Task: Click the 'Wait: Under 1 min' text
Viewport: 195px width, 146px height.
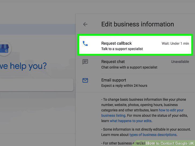Action: pyautogui.click(x=175, y=43)
